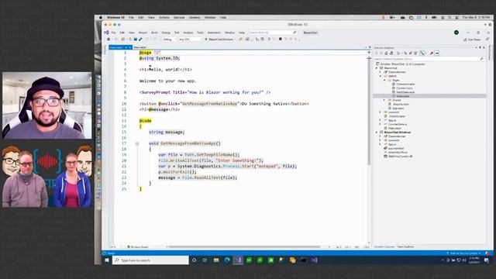Screen dimensions: 496x279
Task: Expand the wwwroot folder under BlazorChat
Action: click(x=381, y=112)
